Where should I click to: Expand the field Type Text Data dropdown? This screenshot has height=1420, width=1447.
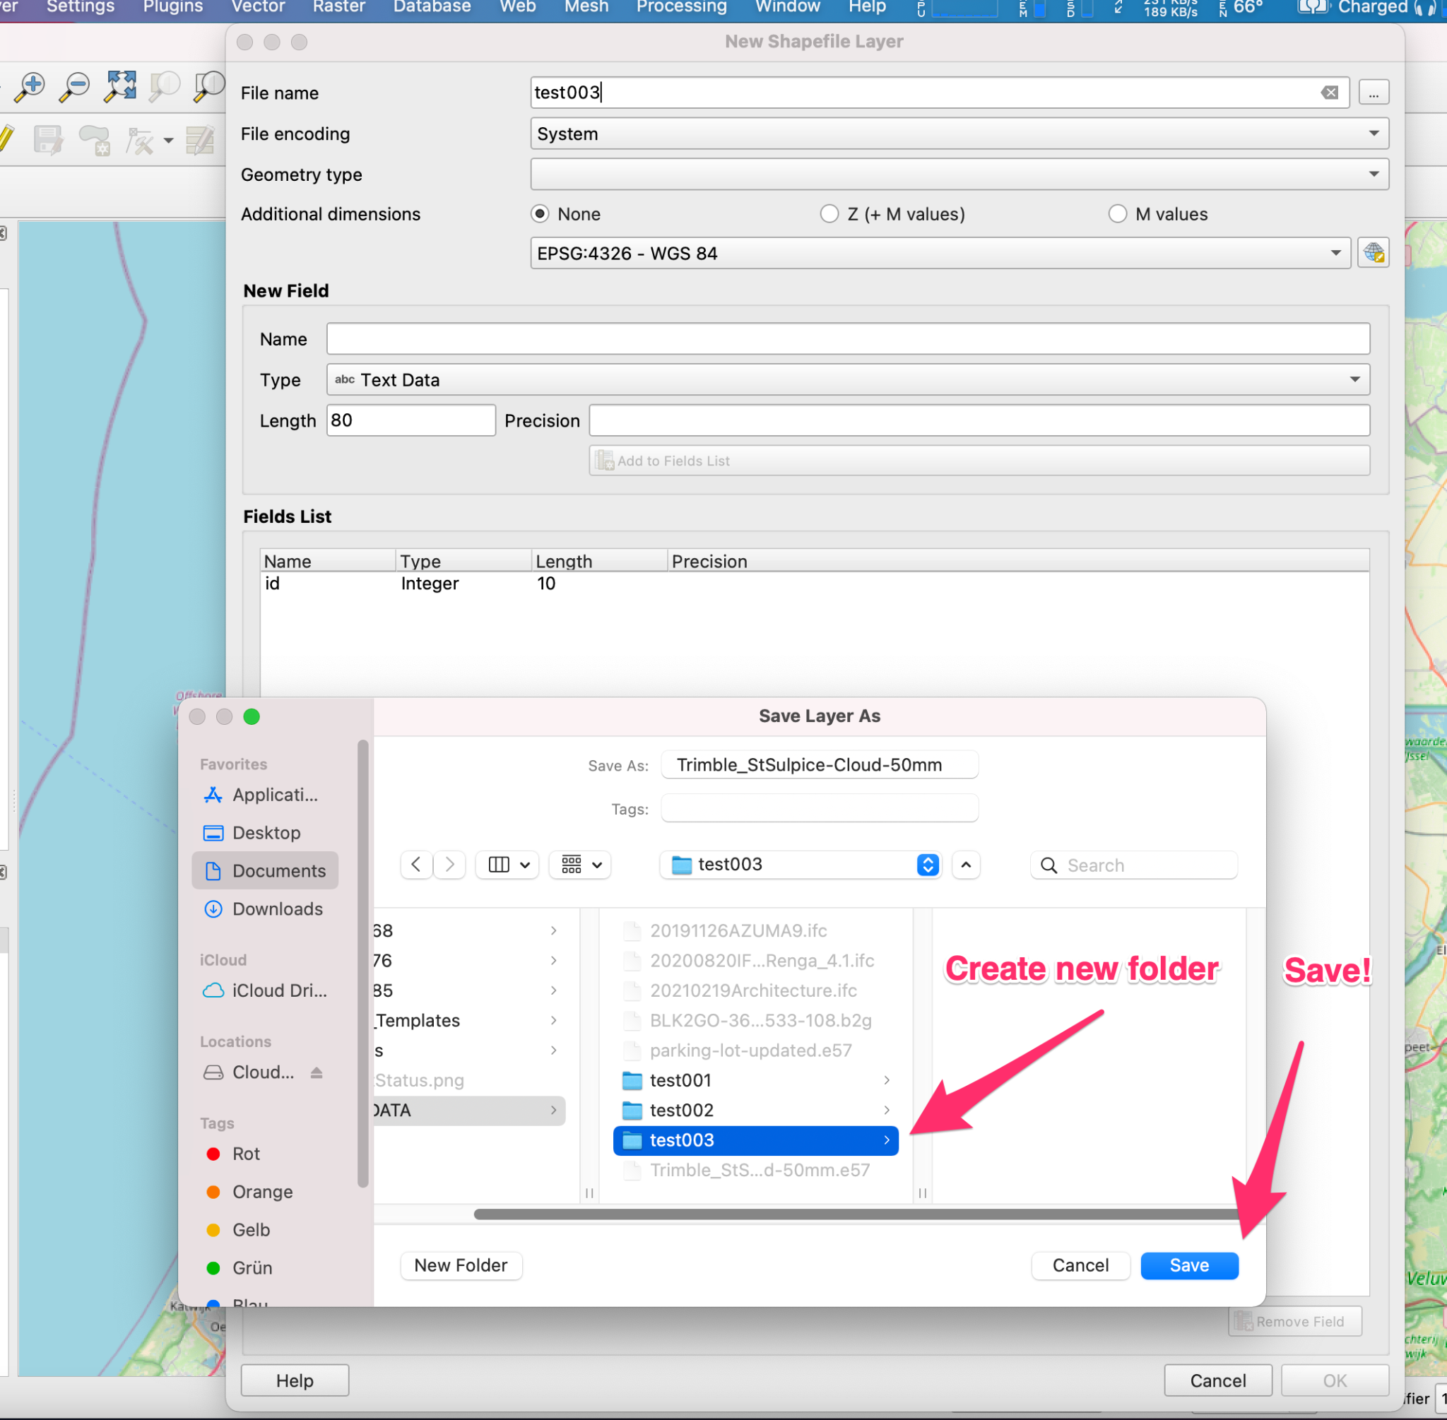[847, 379]
